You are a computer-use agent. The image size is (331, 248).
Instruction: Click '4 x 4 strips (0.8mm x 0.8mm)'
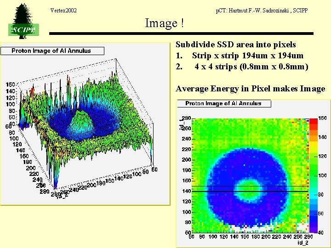coord(251,67)
